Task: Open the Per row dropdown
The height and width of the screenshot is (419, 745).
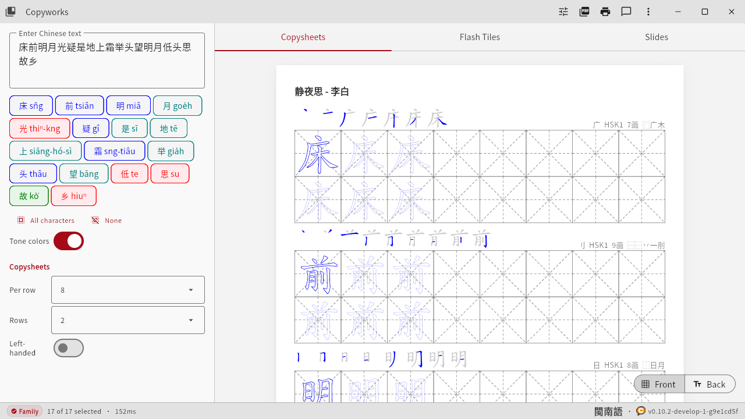Action: coord(127,289)
